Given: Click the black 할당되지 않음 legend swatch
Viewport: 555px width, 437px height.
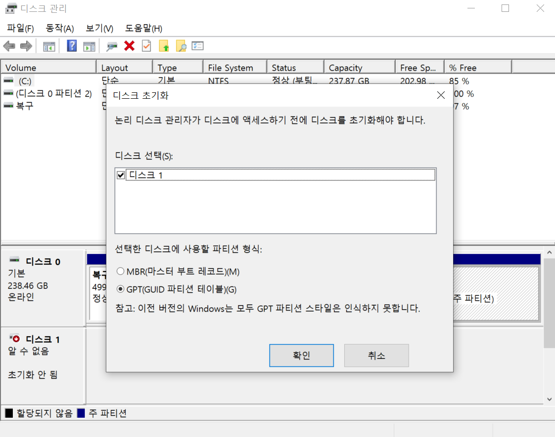Looking at the screenshot, I should tap(9, 413).
